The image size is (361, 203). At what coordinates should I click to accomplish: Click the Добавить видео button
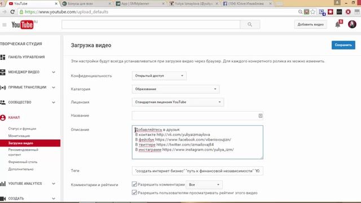point(310,24)
